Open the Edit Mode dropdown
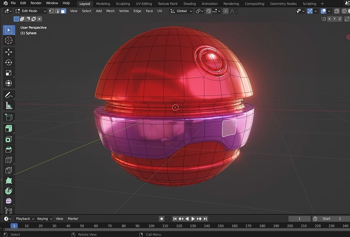This screenshot has width=350, height=237. (31, 11)
